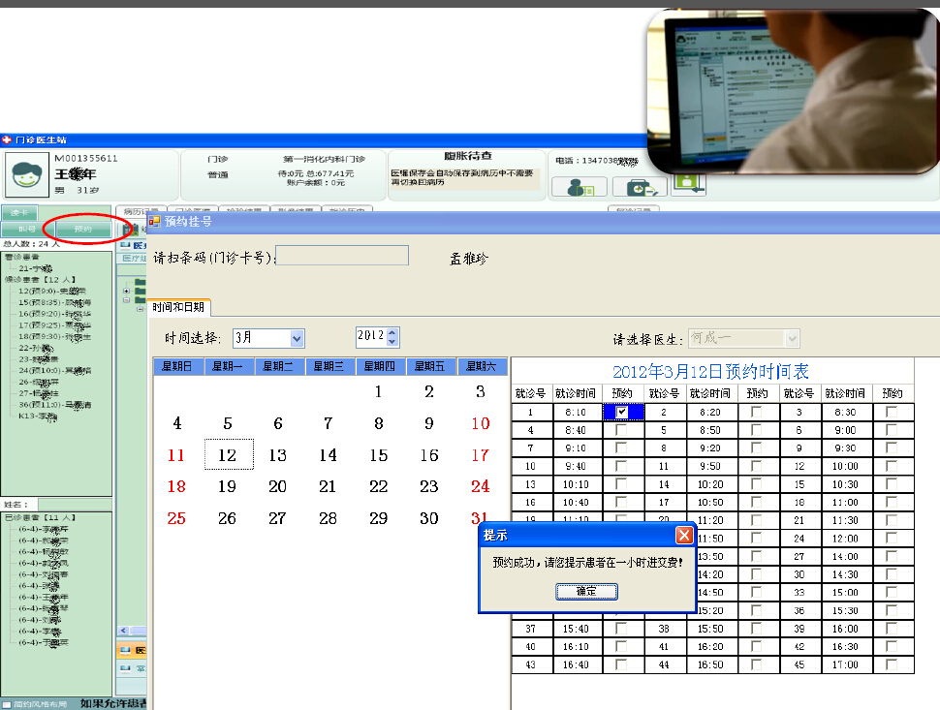This screenshot has width=940, height=710.
Task: Select the 时间和日期 tab
Action: pyautogui.click(x=178, y=307)
